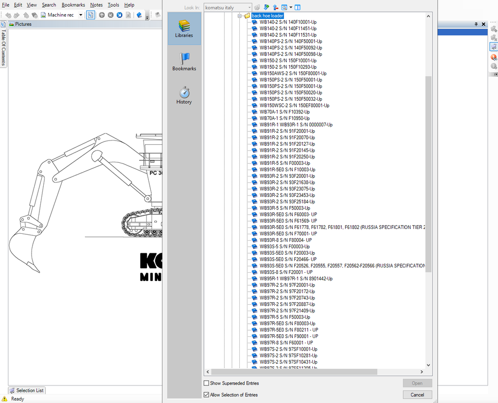498x403 pixels.
Task: Open the History pane in the dialog sidebar
Action: coord(184,95)
